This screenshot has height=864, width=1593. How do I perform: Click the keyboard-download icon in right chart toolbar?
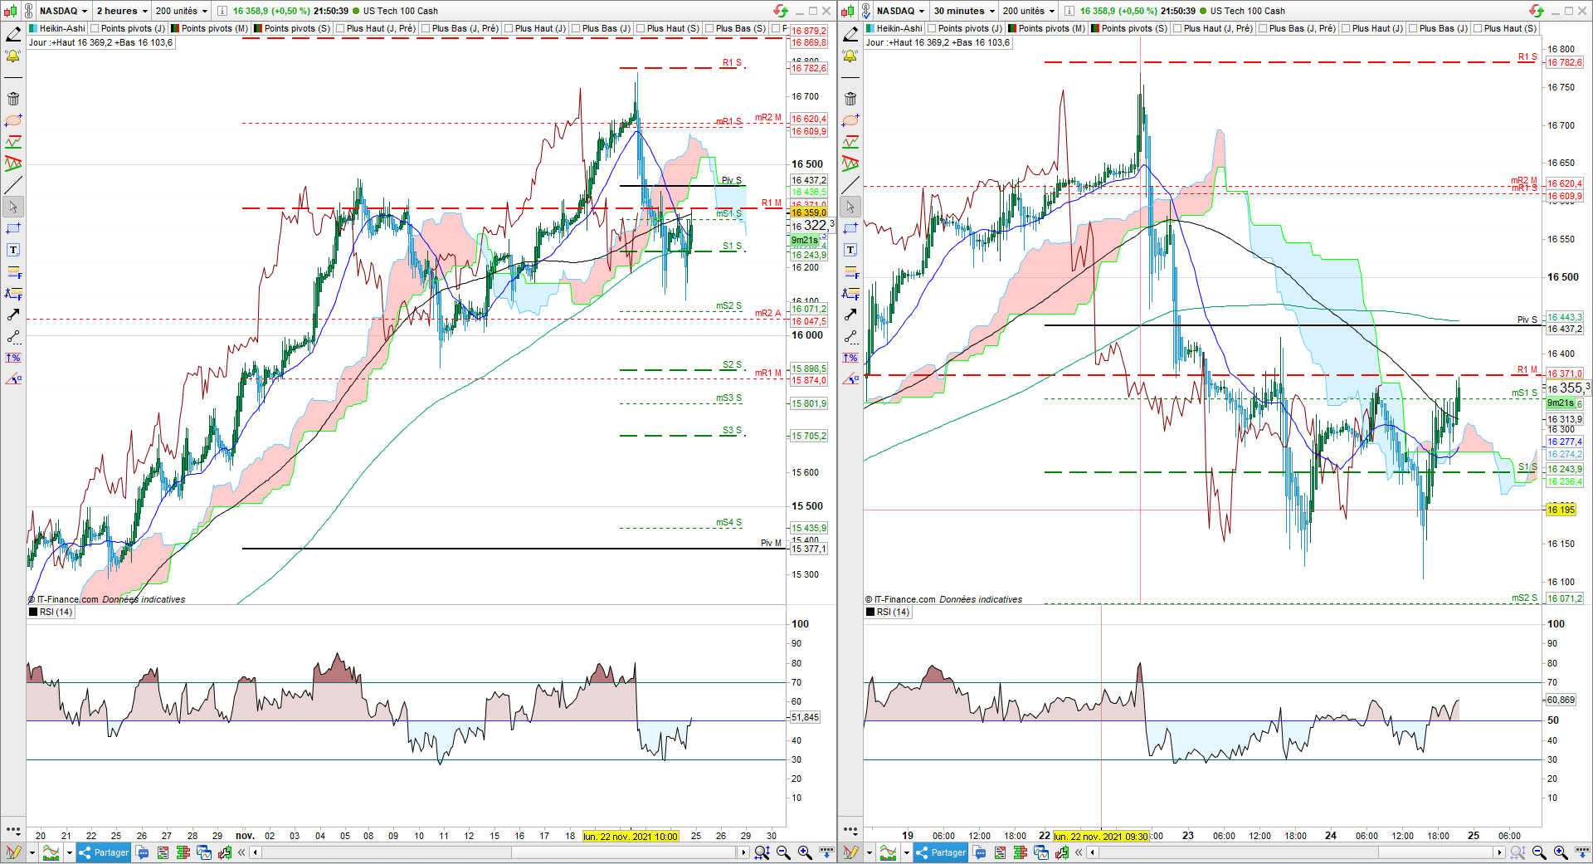pos(1581,852)
